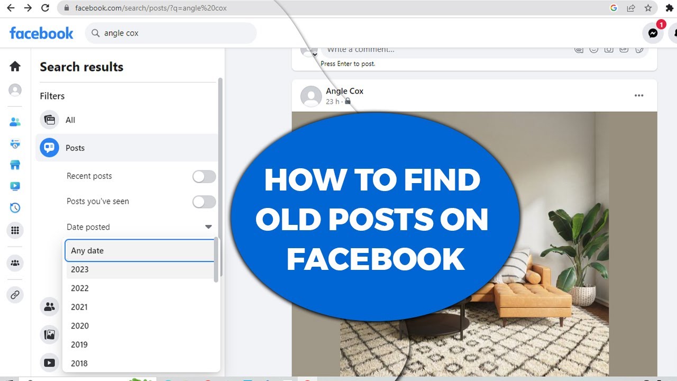Image resolution: width=677 pixels, height=381 pixels.
Task: Open Groups in left sidebar
Action: coord(15,262)
